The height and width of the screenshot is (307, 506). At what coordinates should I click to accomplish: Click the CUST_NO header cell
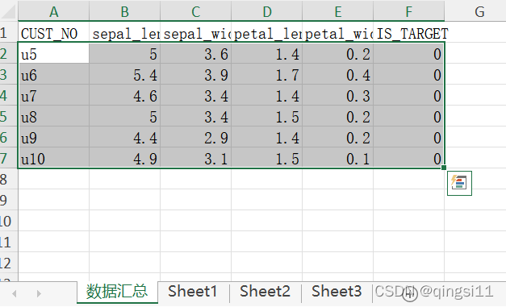click(53, 32)
